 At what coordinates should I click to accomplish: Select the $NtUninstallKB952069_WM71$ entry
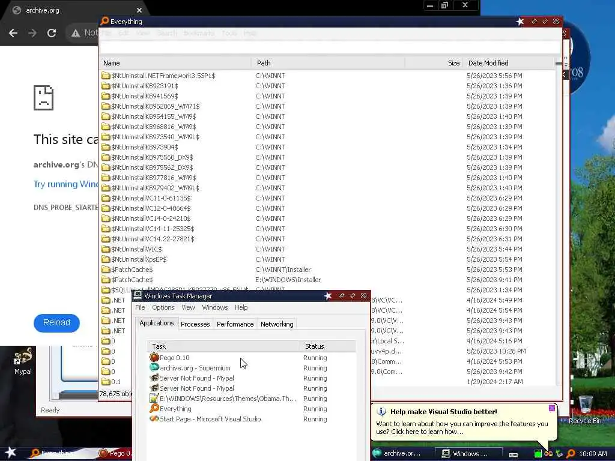click(156, 106)
